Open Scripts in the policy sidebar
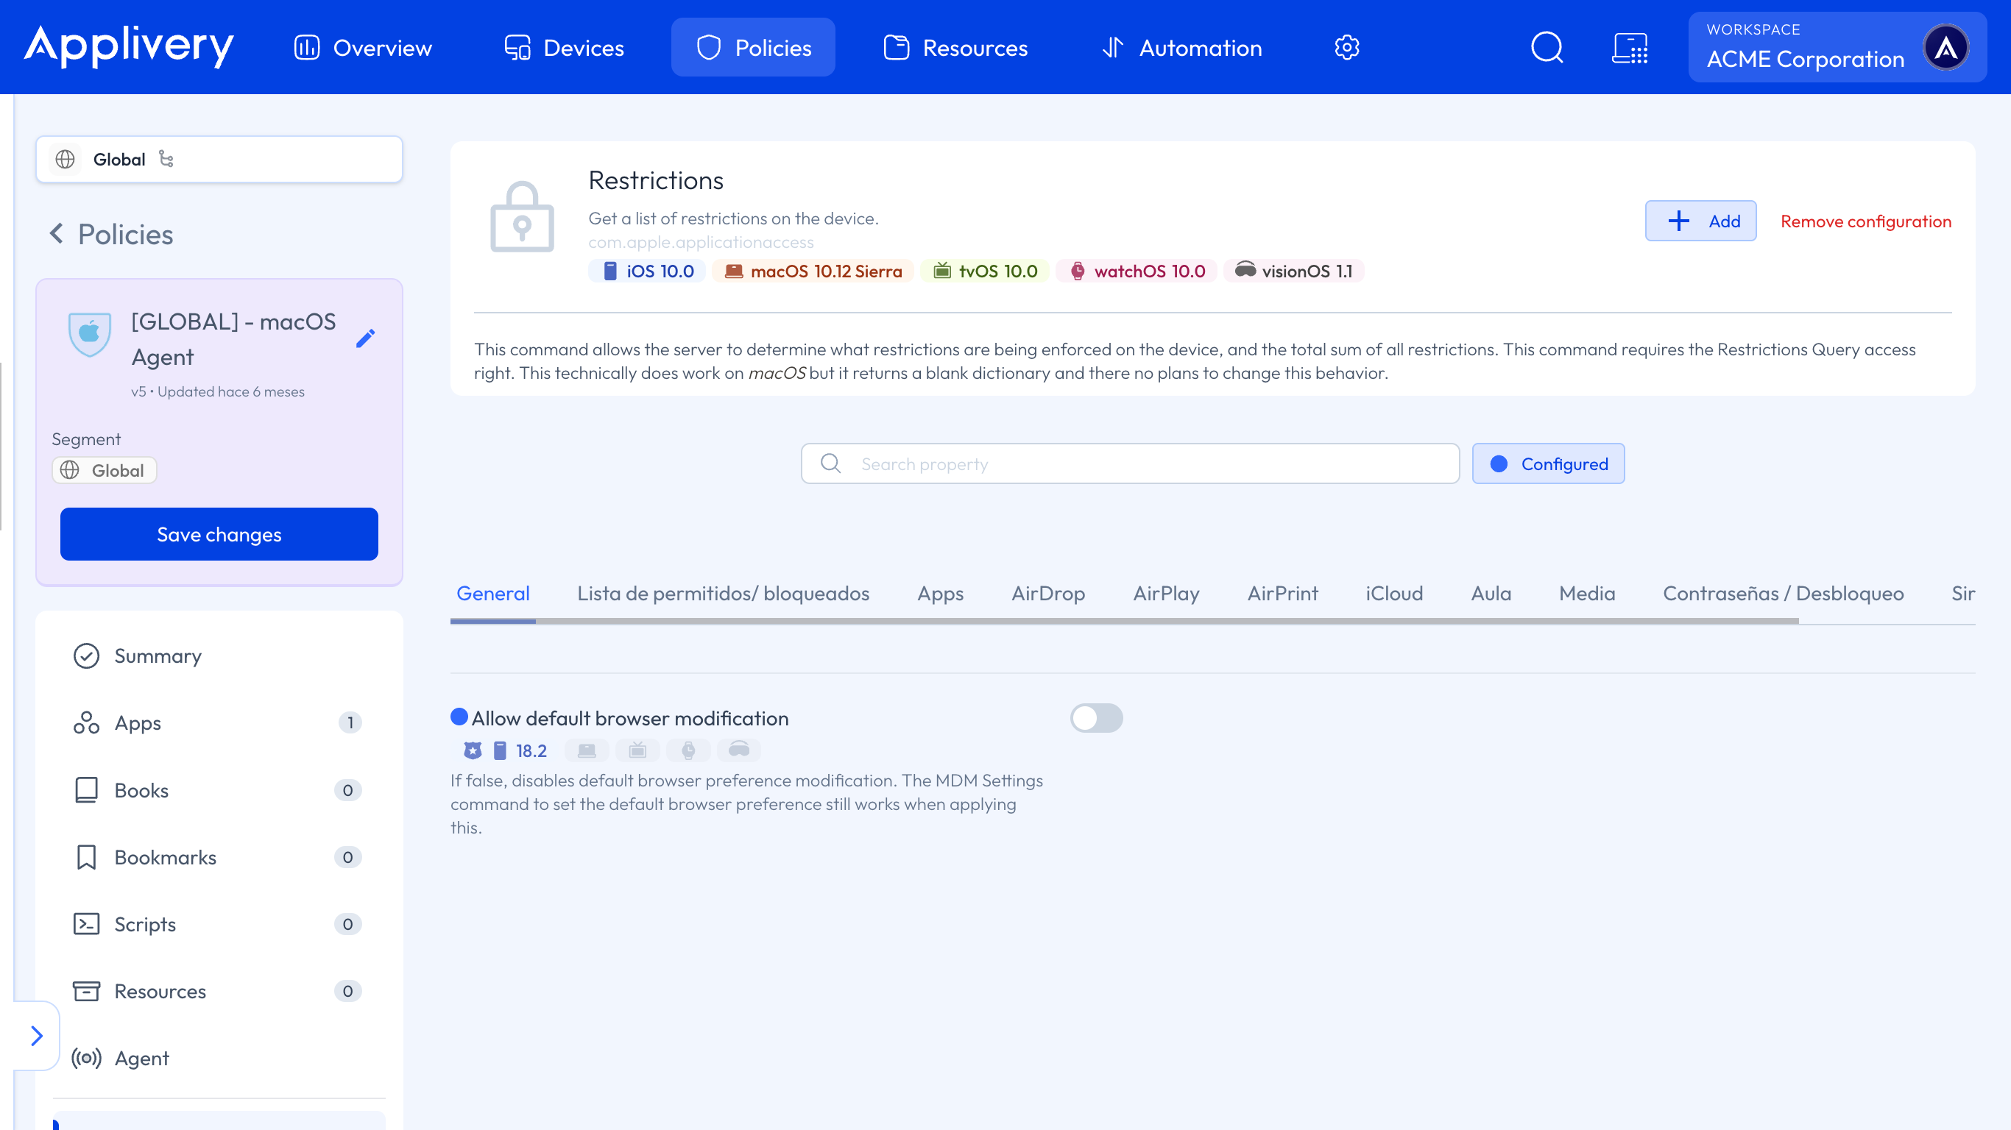This screenshot has height=1130, width=2011. [219, 924]
